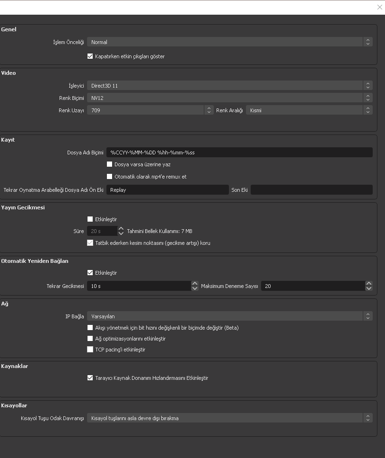Image resolution: width=385 pixels, height=458 pixels.
Task: Open the IP Bağla Varsayılan dropdown
Action: [229, 316]
